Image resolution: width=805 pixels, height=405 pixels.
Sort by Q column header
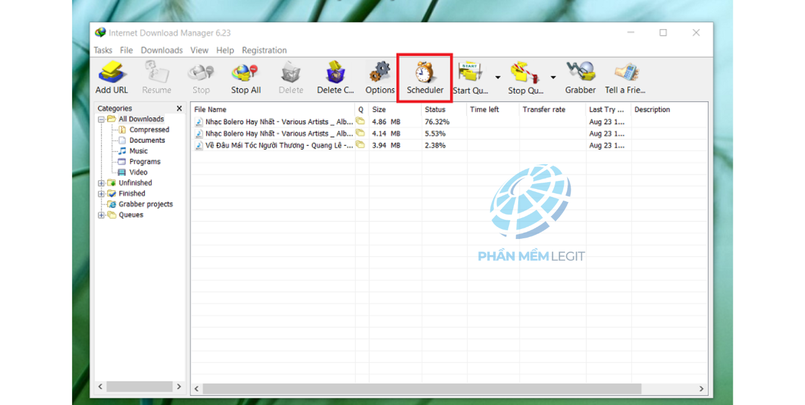[362, 109]
